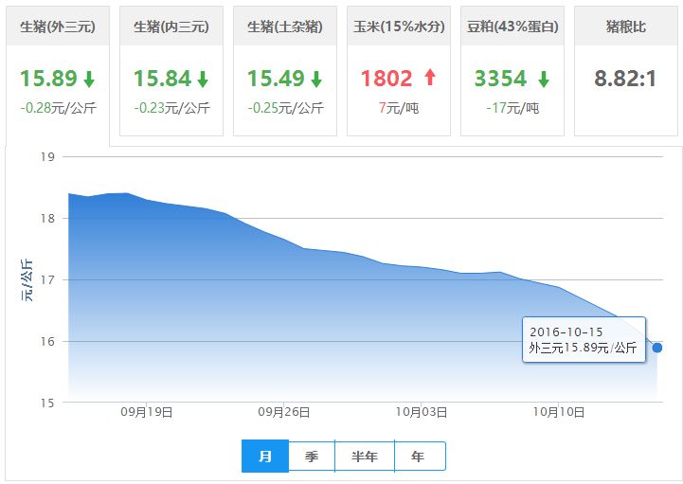
Task: Click the 2016-10-15 chart tooltip
Action: [584, 340]
